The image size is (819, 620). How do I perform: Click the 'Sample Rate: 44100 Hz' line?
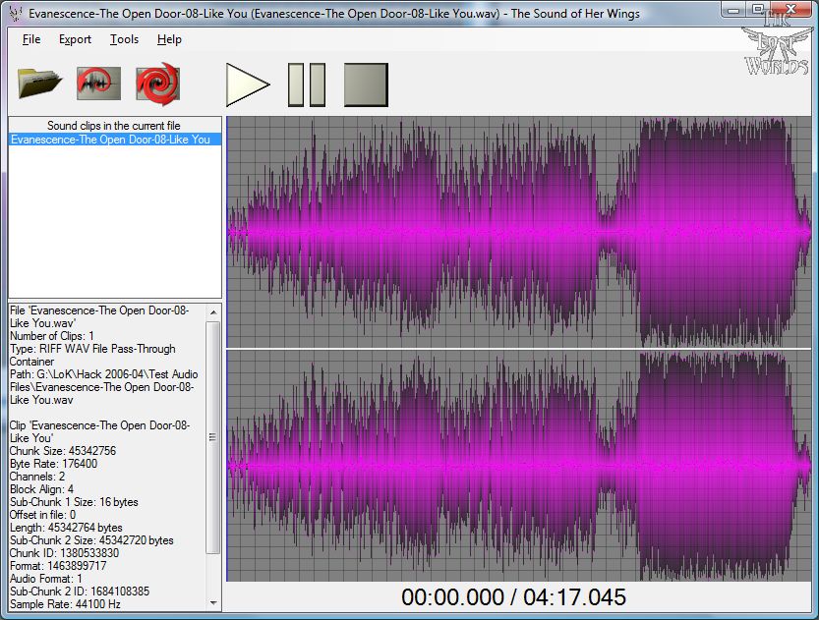point(65,604)
